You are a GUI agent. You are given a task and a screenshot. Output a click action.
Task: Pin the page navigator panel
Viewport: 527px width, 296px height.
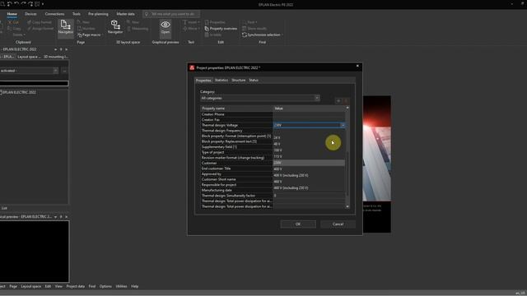point(61,49)
